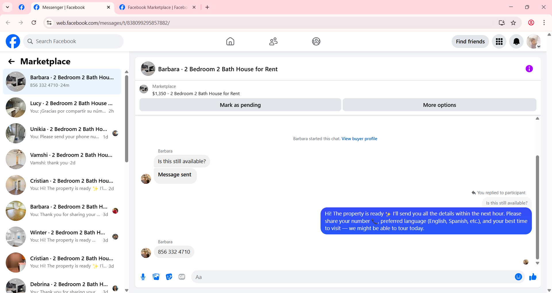This screenshot has height=293, width=552.
Task: Attach a photo using image icon
Action: (x=156, y=277)
